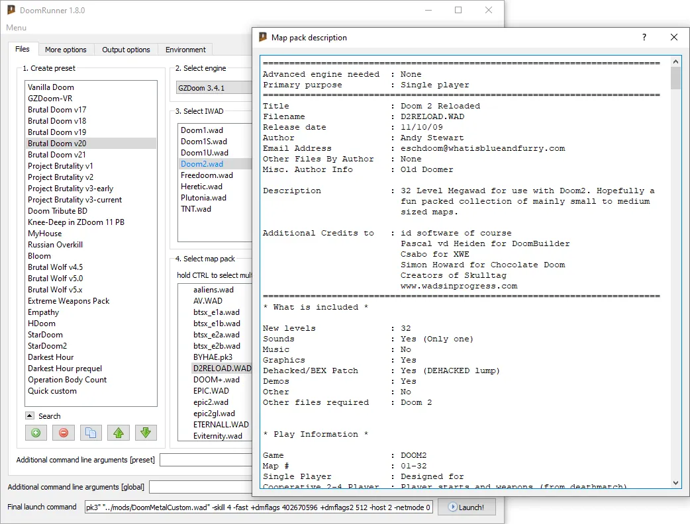This screenshot has width=690, height=524.
Task: Click the red remove preset button
Action: 64,433
